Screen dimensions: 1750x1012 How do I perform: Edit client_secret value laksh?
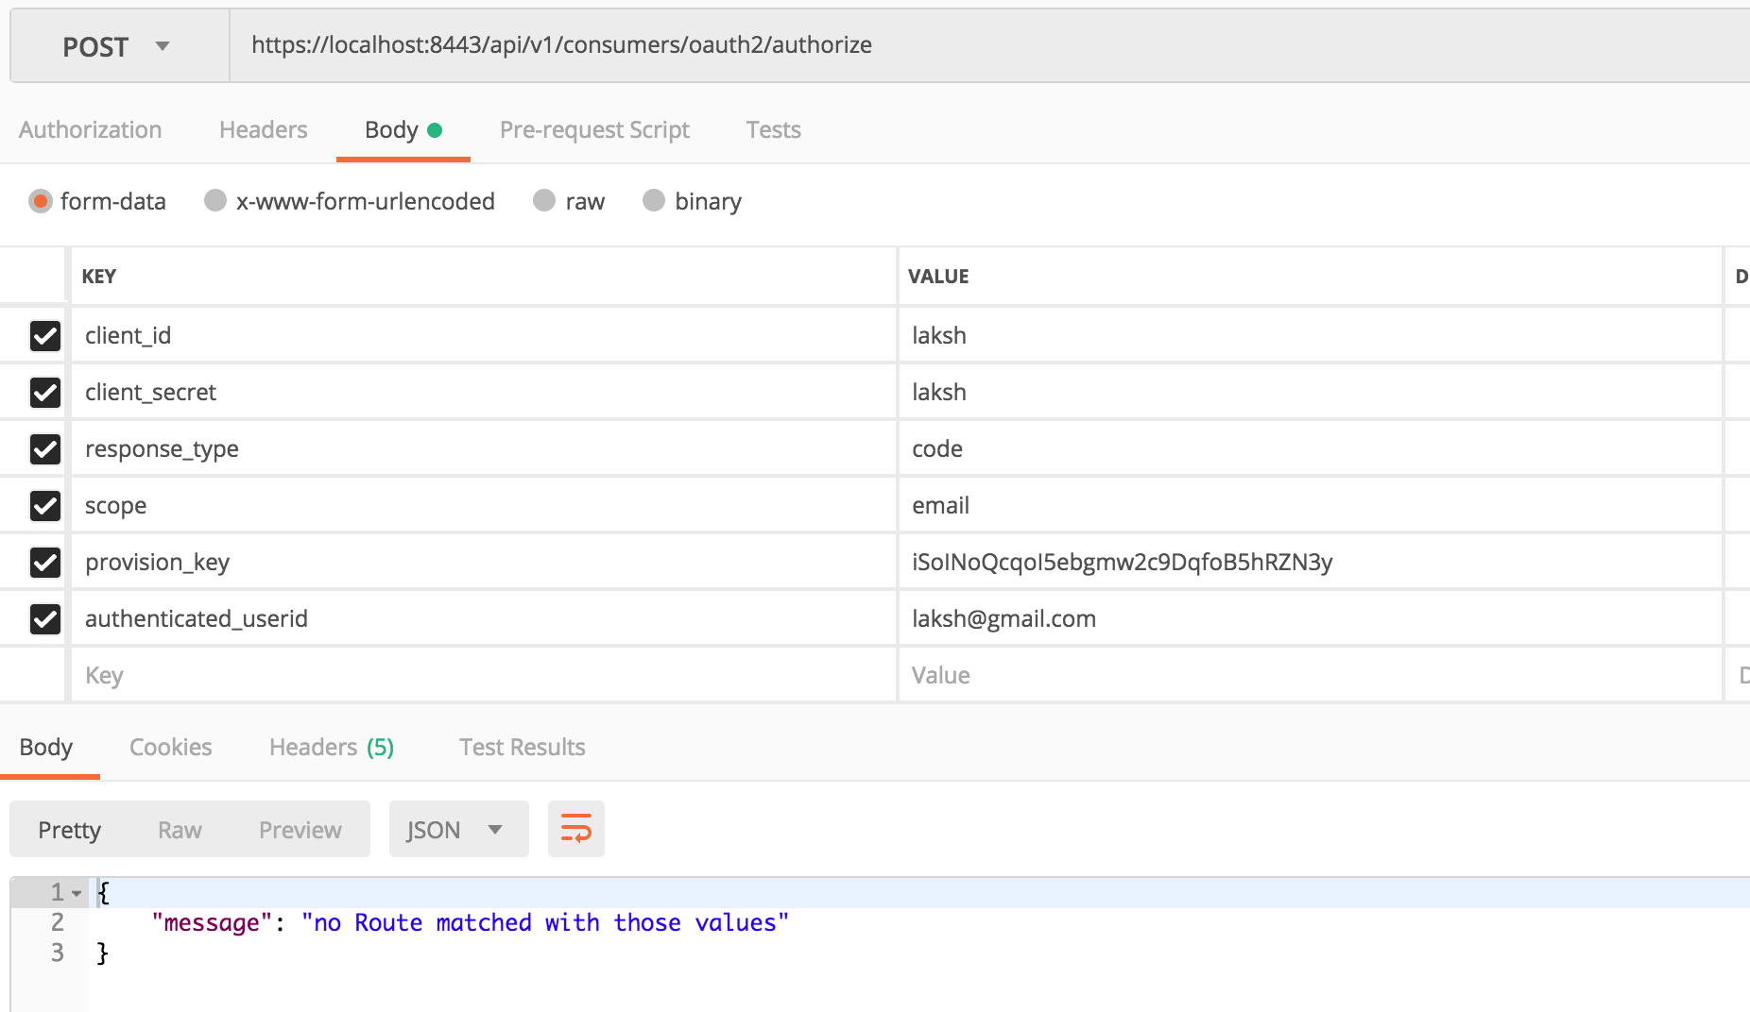(x=1311, y=392)
